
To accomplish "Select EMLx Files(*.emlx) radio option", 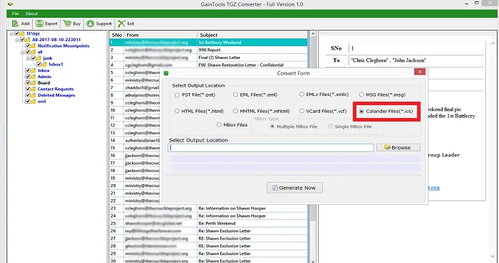I will point(302,95).
